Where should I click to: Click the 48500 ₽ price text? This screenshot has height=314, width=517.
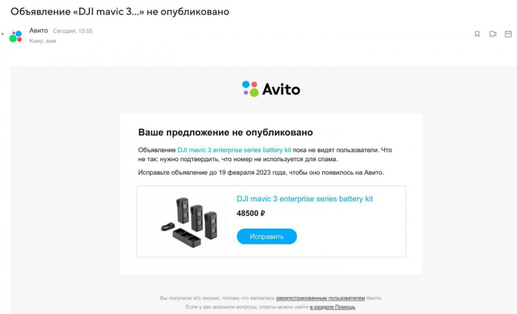[x=250, y=213]
